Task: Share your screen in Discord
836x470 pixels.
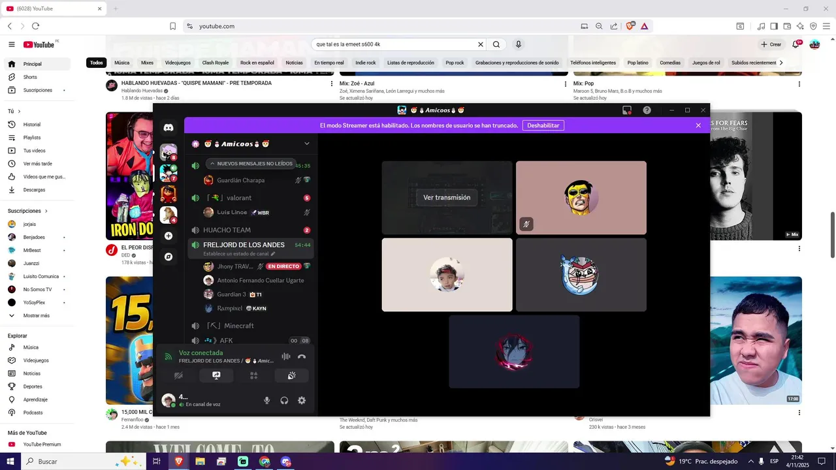Action: pyautogui.click(x=216, y=375)
